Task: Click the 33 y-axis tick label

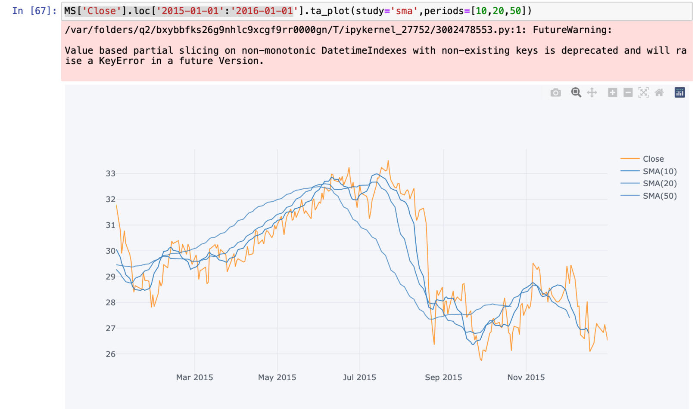Action: 111,173
